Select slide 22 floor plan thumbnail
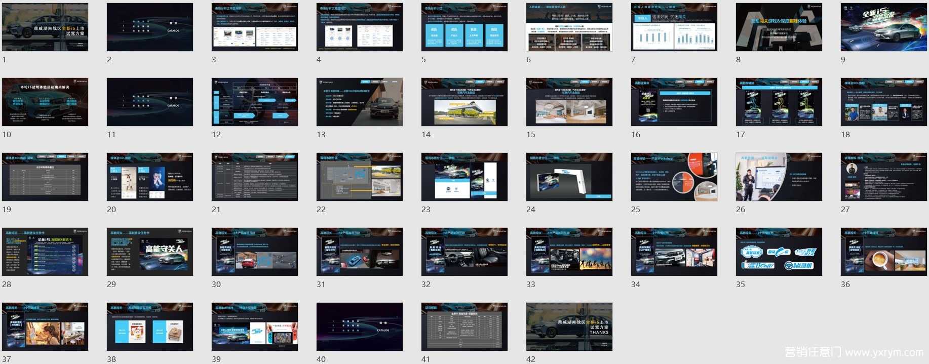The width and height of the screenshot is (929, 364). [360, 177]
